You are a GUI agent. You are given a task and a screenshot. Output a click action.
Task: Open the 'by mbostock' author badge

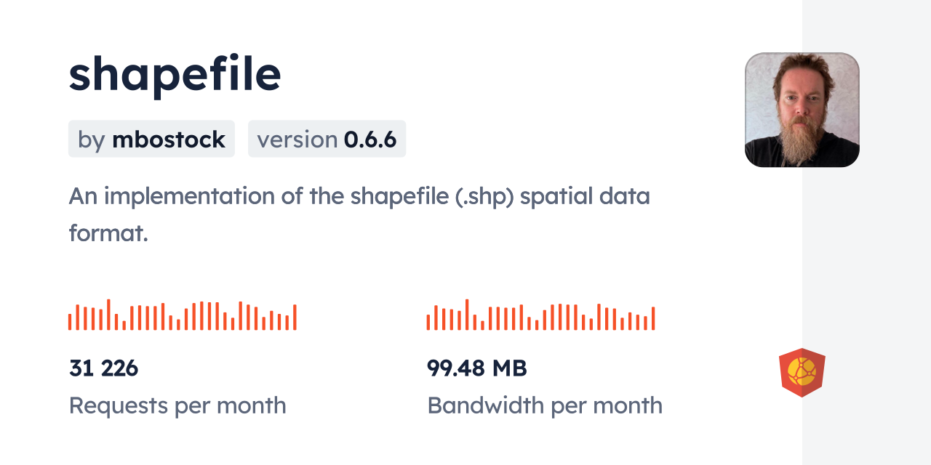[151, 139]
